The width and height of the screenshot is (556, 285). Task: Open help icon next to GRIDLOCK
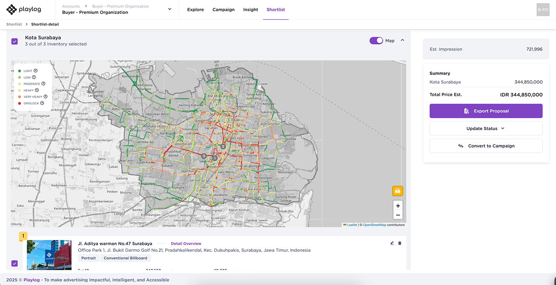[x=42, y=103]
